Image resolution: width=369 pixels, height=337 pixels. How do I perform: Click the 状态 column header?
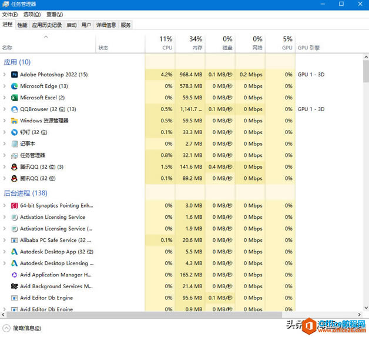pyautogui.click(x=120, y=44)
